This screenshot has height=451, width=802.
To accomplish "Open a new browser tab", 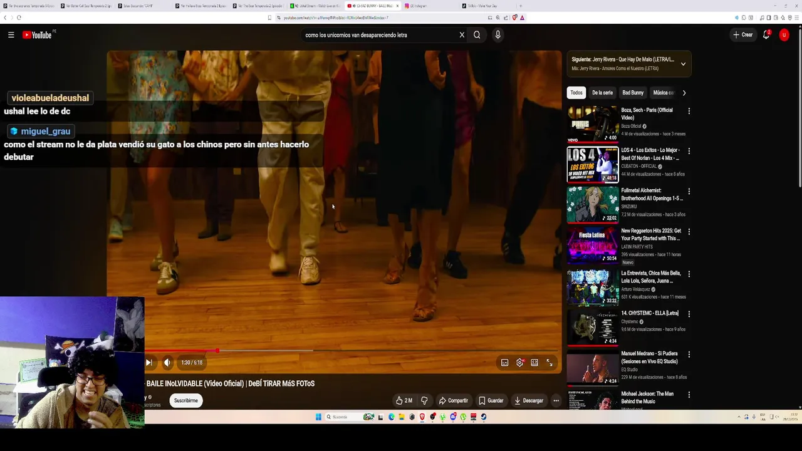I will point(520,6).
